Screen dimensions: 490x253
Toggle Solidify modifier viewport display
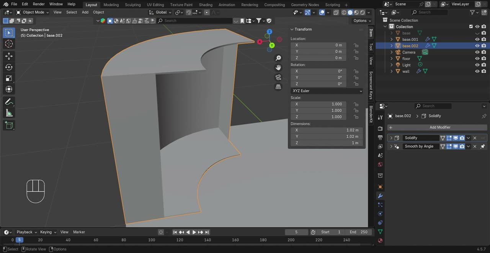[x=456, y=138]
